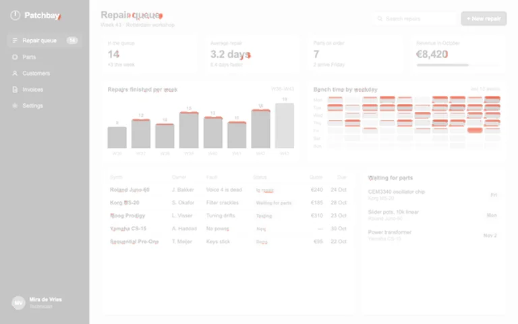Click the search magnifier icon

tap(380, 18)
